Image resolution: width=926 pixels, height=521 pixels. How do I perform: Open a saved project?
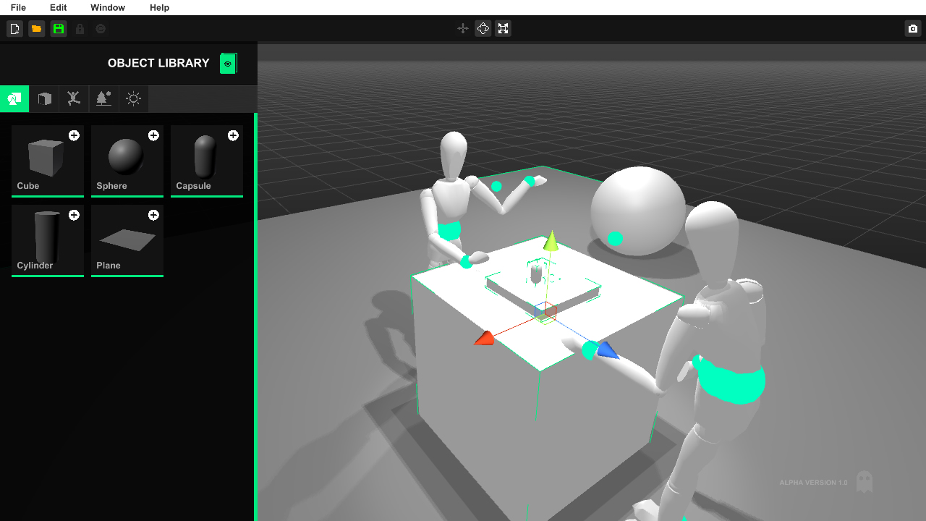click(x=36, y=28)
